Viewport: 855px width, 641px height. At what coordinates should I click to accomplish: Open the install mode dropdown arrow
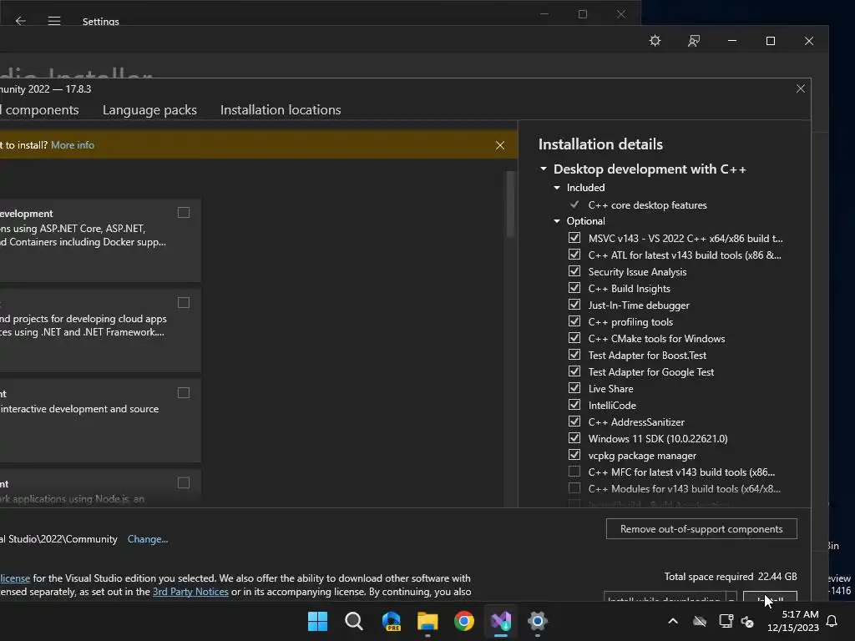731,598
